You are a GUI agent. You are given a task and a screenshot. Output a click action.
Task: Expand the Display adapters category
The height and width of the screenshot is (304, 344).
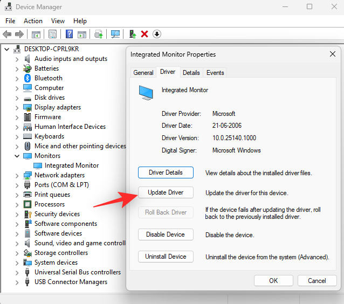17,107
